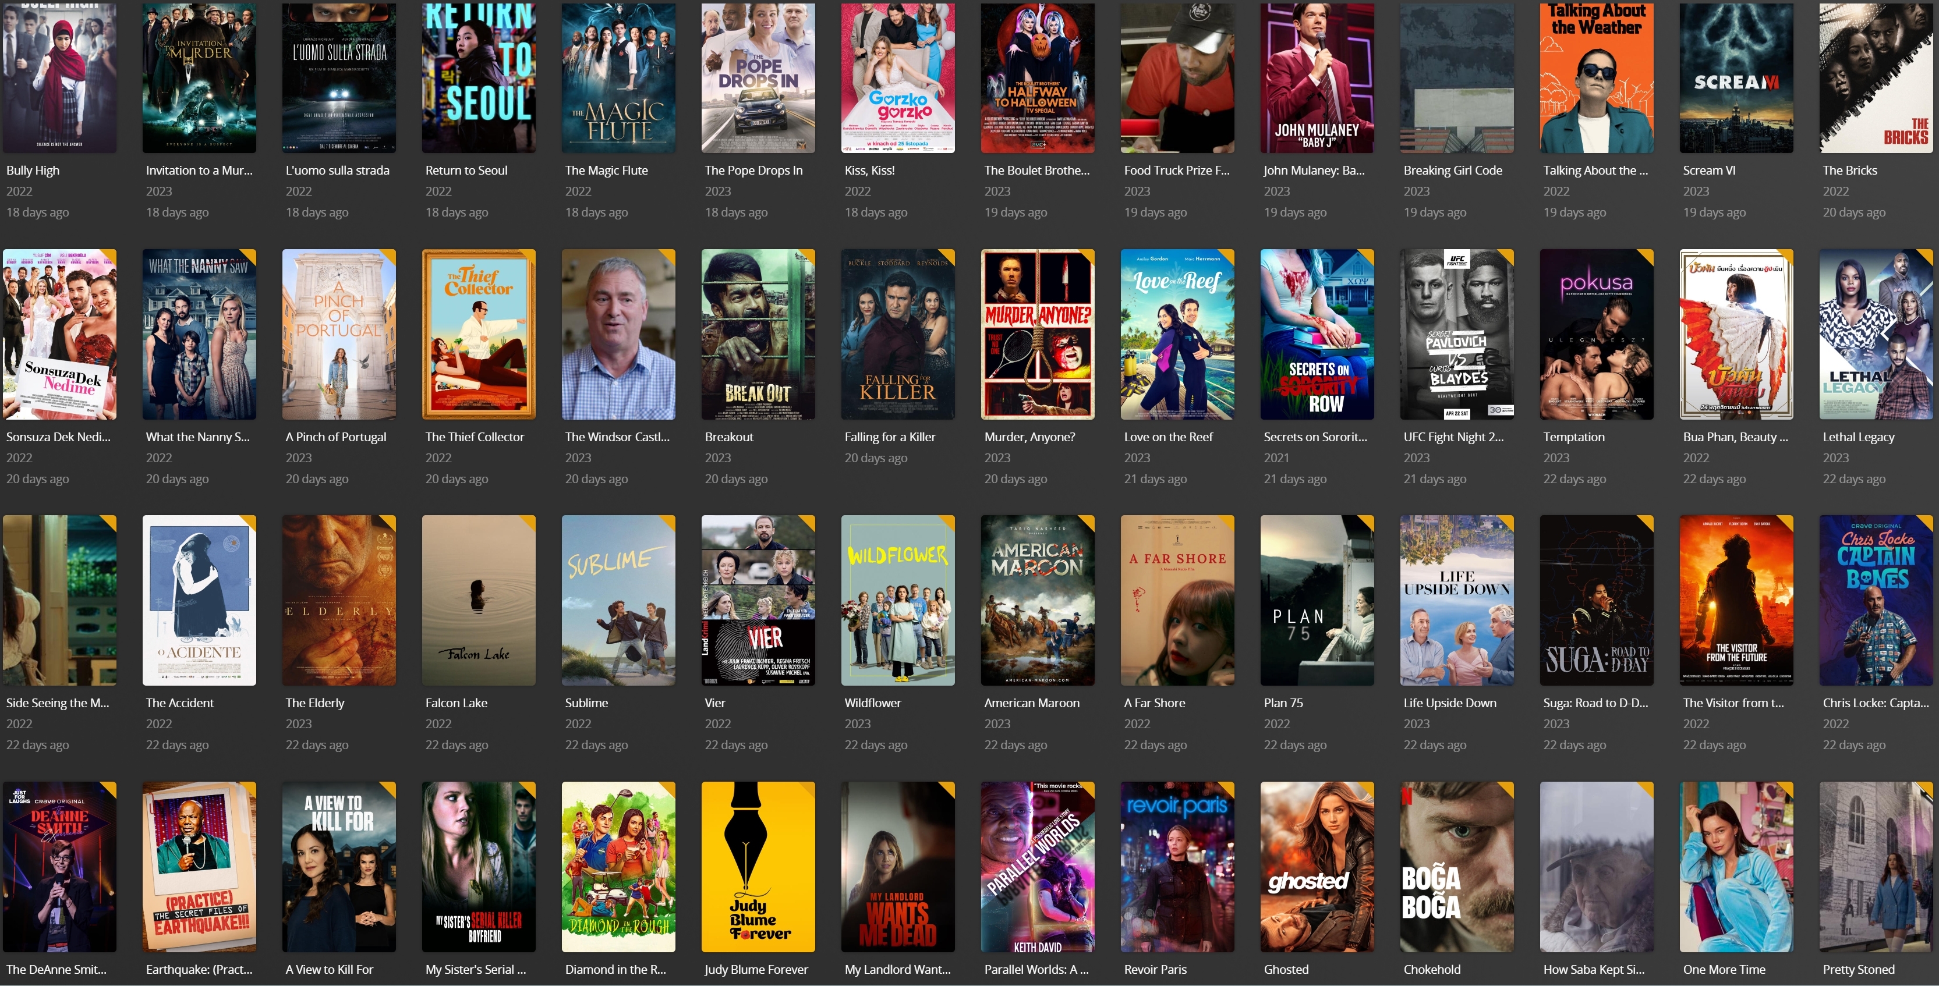Screen dimensions: 1939x986
Task: Open the Return to Seoul poster
Action: coord(479,77)
